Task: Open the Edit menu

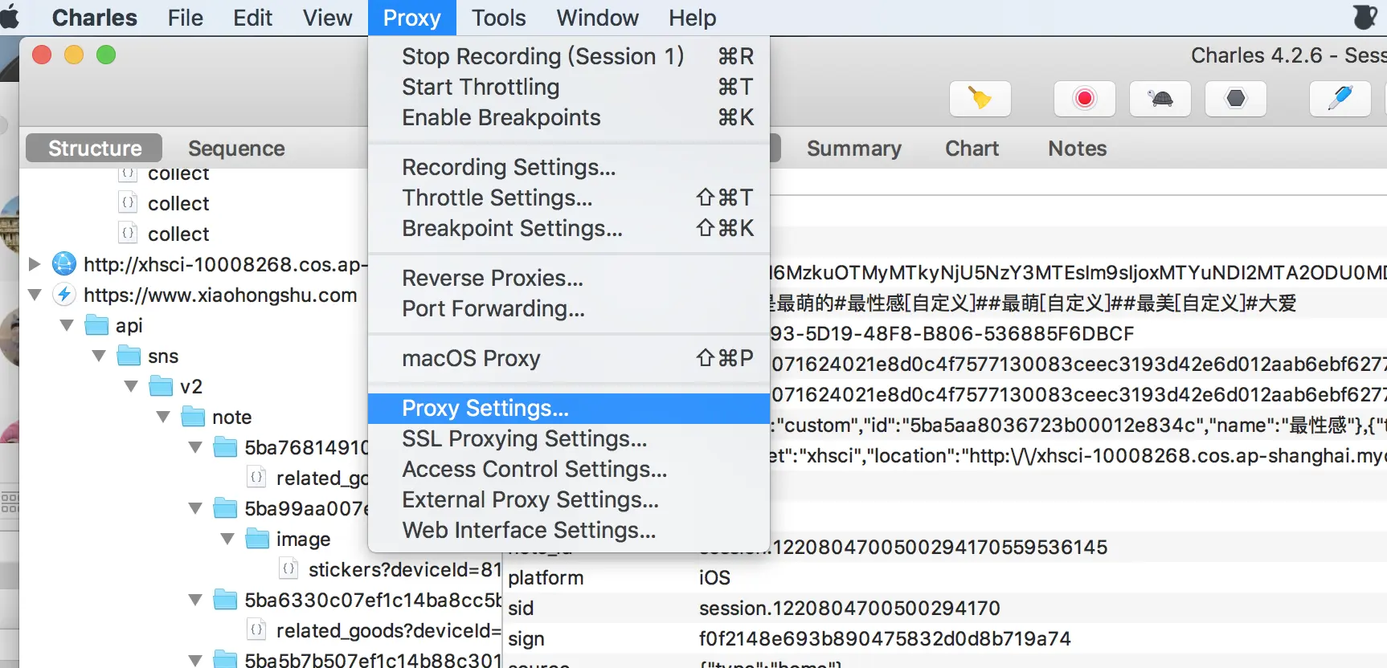Action: coord(252,18)
